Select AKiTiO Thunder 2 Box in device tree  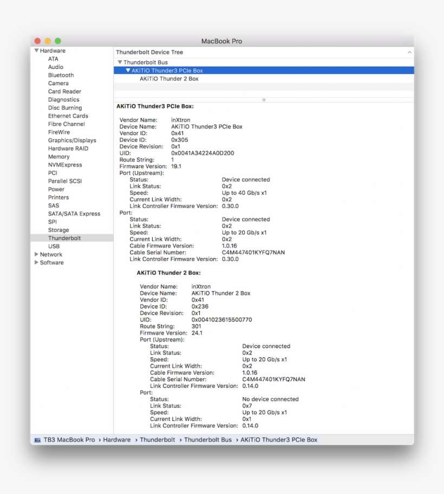click(169, 79)
